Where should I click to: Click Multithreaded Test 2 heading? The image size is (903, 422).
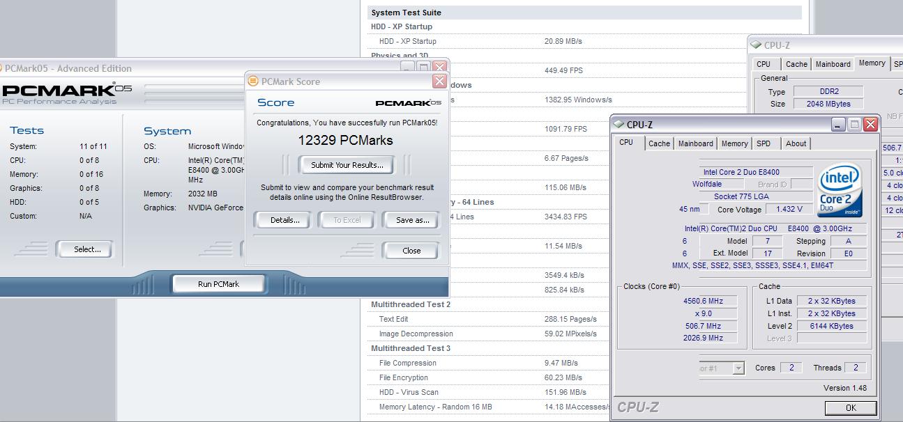[x=411, y=304]
